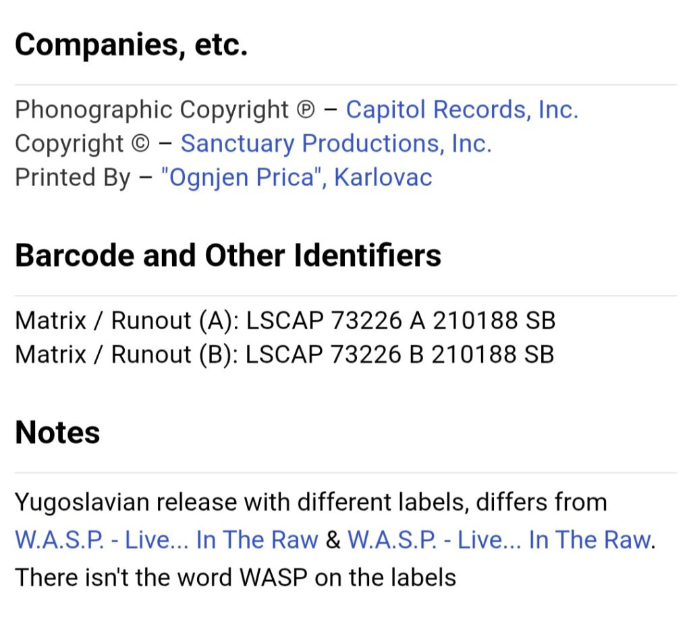The image size is (691, 626).
Task: Open the Capitol Records, Inc. link
Action: pyautogui.click(x=462, y=110)
